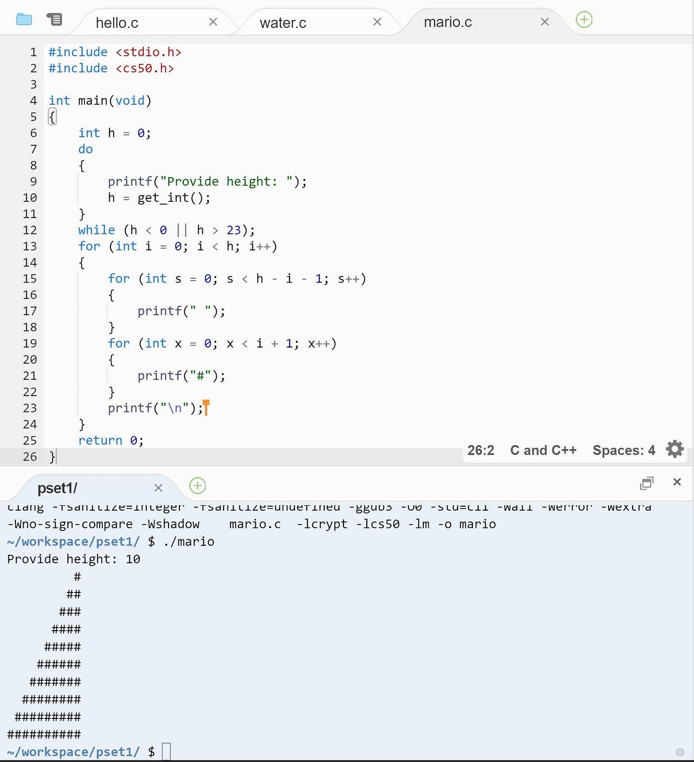Click the while (h < 0 || h > 23) line
The image size is (694, 762).
(167, 230)
